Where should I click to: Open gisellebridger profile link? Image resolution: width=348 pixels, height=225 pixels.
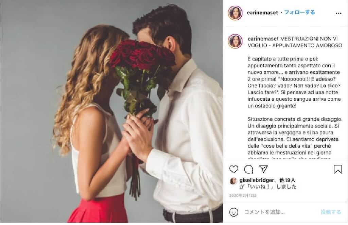pyautogui.click(x=256, y=180)
